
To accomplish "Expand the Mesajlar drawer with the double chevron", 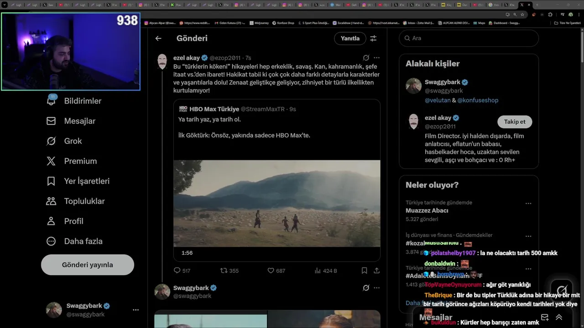I will [x=559, y=318].
